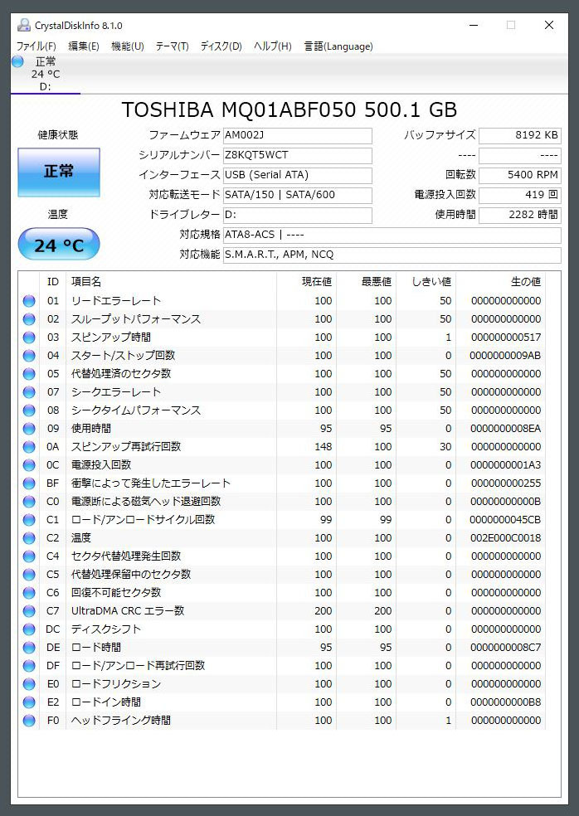The image size is (579, 816).
Task: Open the ヘルプ(H) menu
Action: 272,46
